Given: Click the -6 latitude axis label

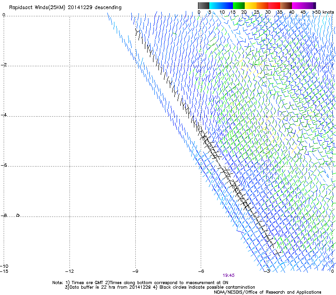Looking at the screenshot, I should pyautogui.click(x=4, y=165).
